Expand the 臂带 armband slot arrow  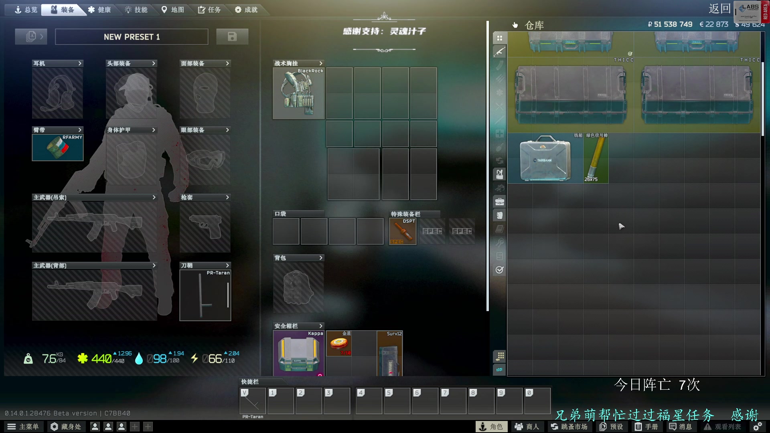coord(80,130)
